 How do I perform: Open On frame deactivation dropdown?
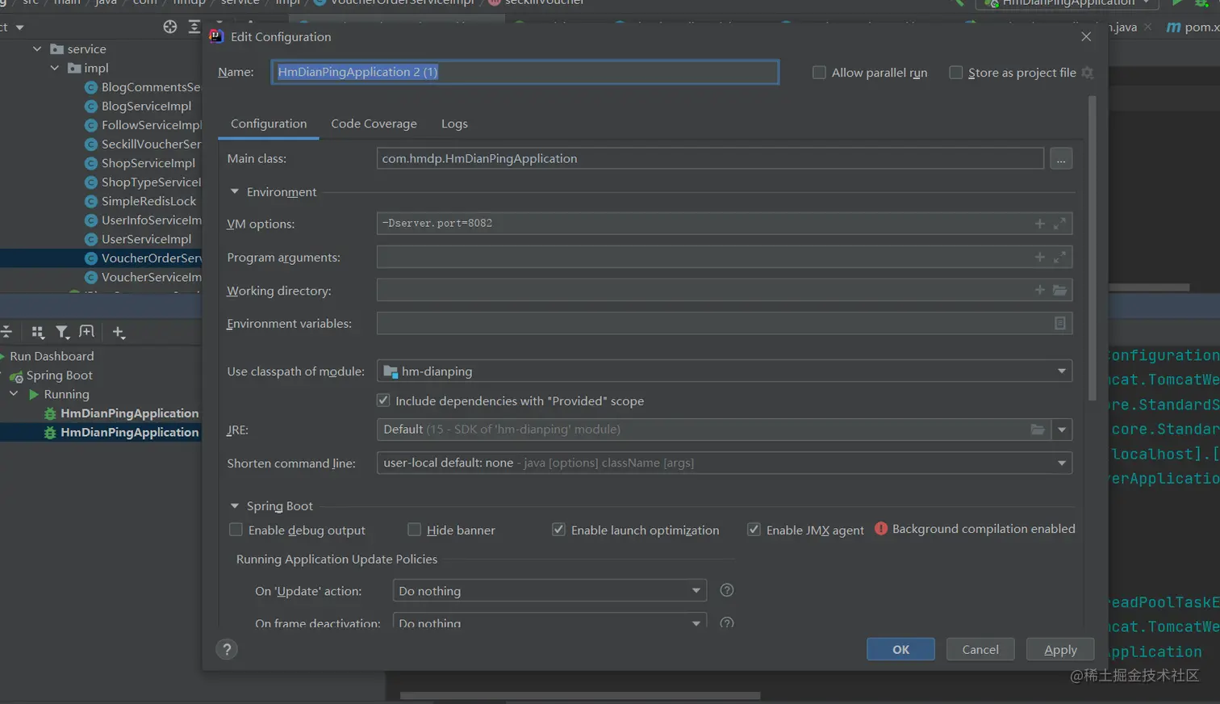[549, 621]
